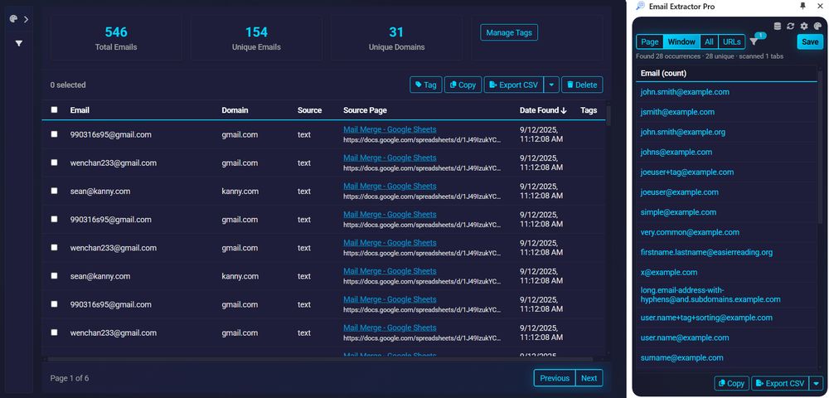Click the Tag button above the table
829x398 pixels.
click(x=425, y=85)
